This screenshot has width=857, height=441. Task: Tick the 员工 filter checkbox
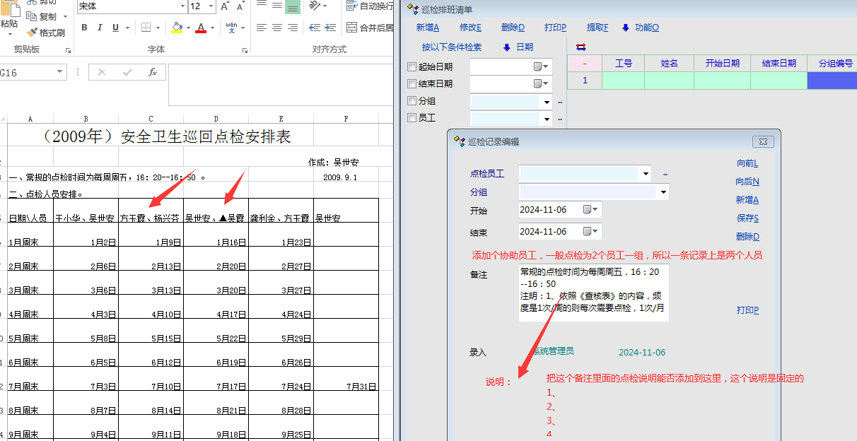pyautogui.click(x=412, y=118)
